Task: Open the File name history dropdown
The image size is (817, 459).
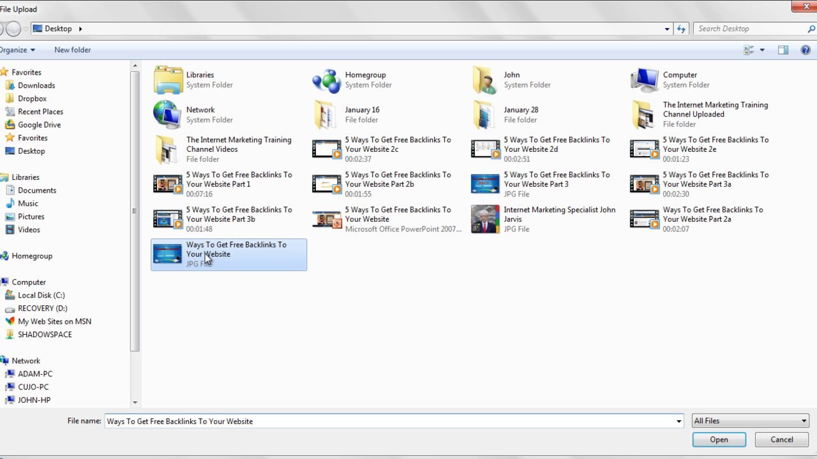Action: tap(678, 421)
